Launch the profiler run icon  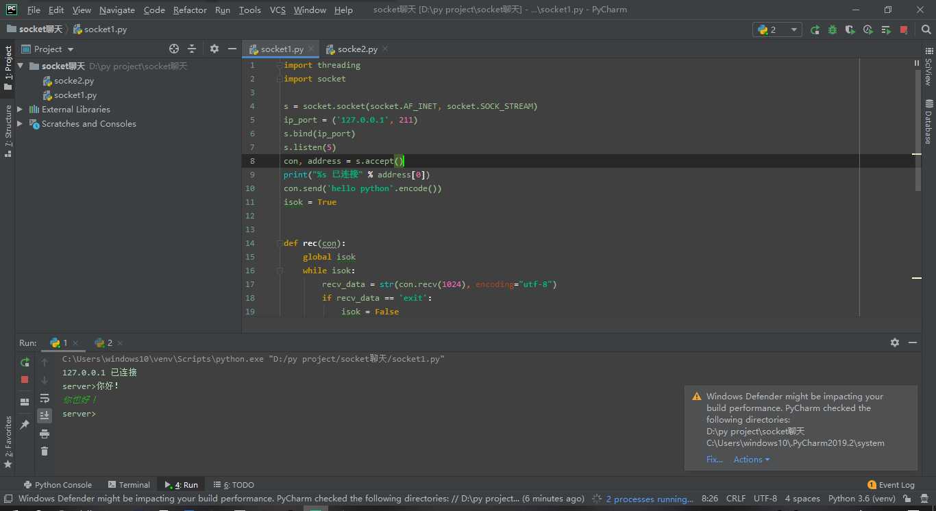868,29
